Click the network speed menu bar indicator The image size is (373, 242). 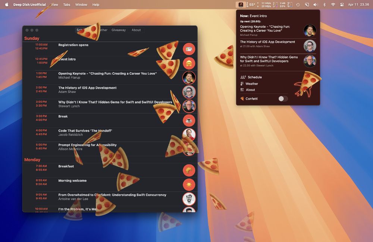click(x=264, y=4)
